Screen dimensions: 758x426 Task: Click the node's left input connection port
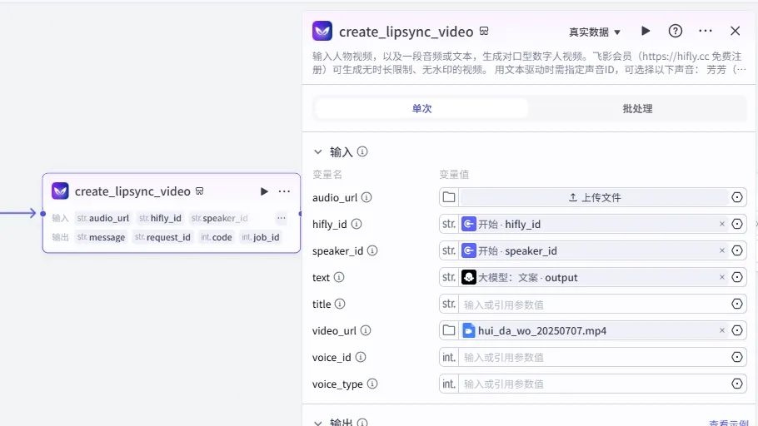43,214
